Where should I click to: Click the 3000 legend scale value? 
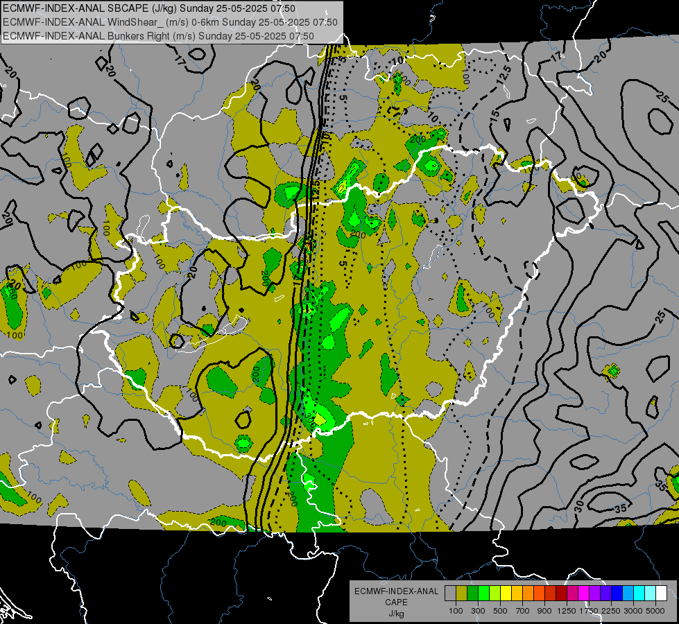(x=633, y=611)
